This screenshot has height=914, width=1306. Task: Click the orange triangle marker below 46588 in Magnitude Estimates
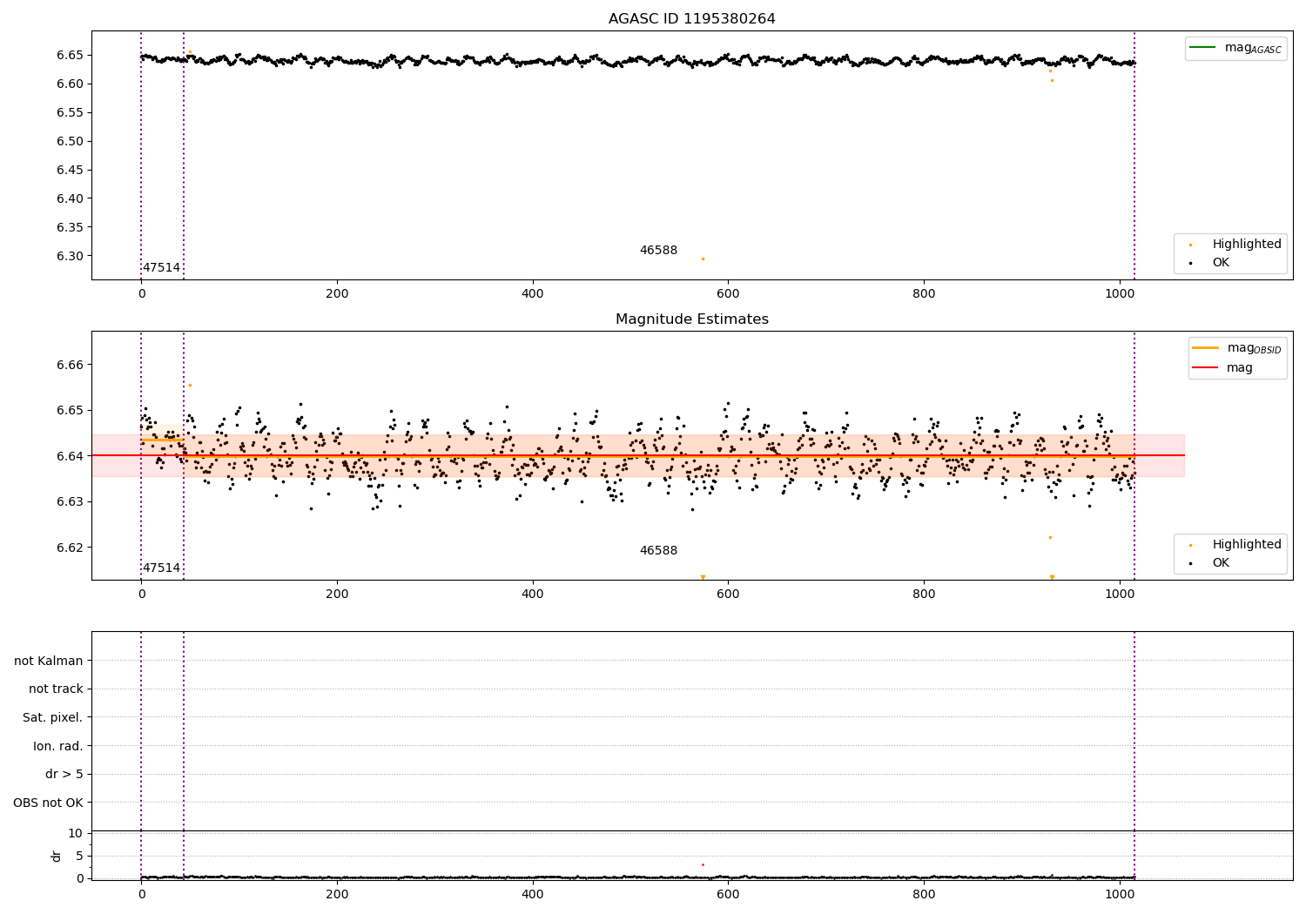pyautogui.click(x=703, y=577)
